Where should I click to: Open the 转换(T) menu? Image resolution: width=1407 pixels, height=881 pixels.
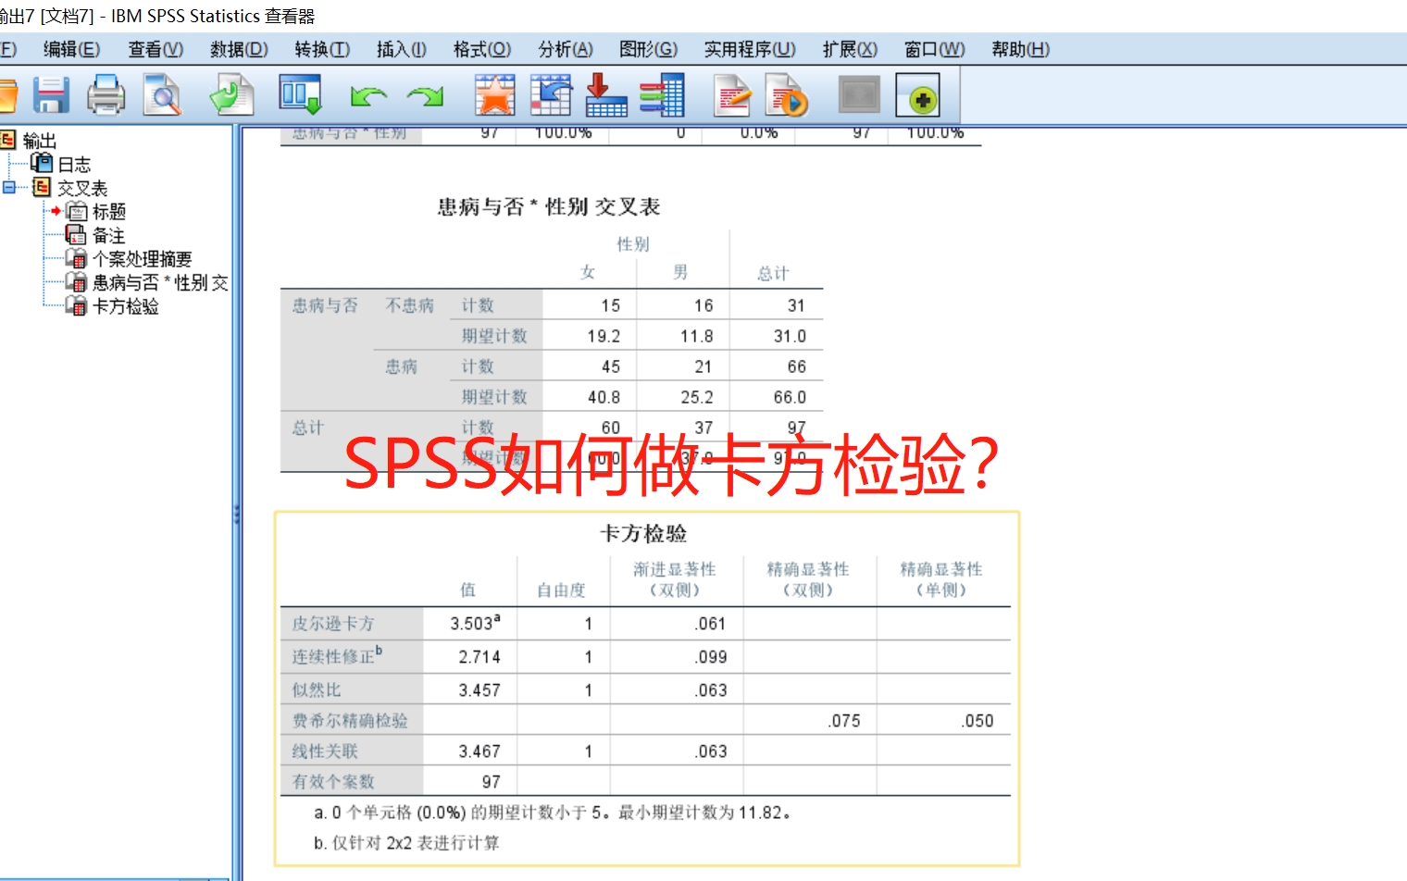tap(322, 49)
